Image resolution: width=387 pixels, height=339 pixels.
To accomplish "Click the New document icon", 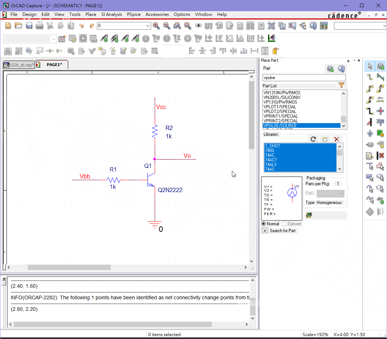I will tap(8, 25).
